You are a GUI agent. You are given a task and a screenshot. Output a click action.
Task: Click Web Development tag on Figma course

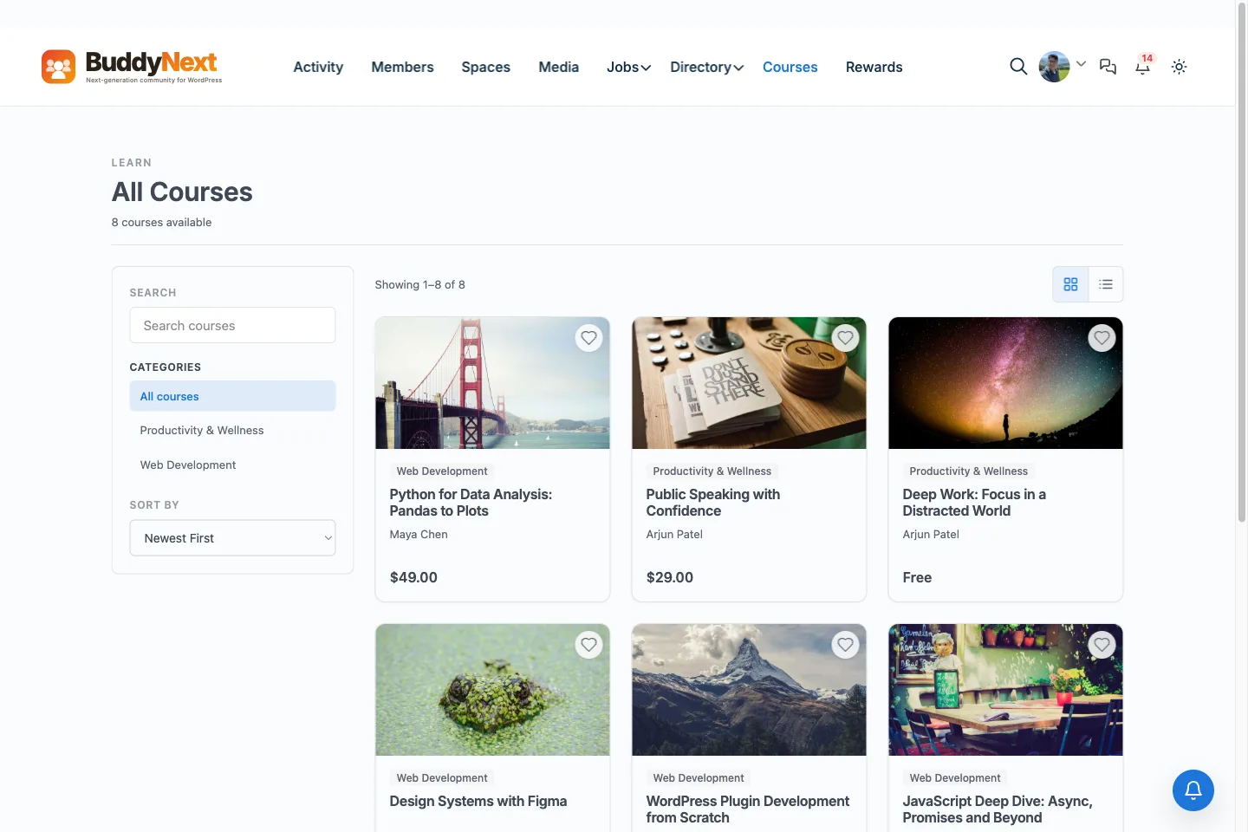[x=442, y=778]
